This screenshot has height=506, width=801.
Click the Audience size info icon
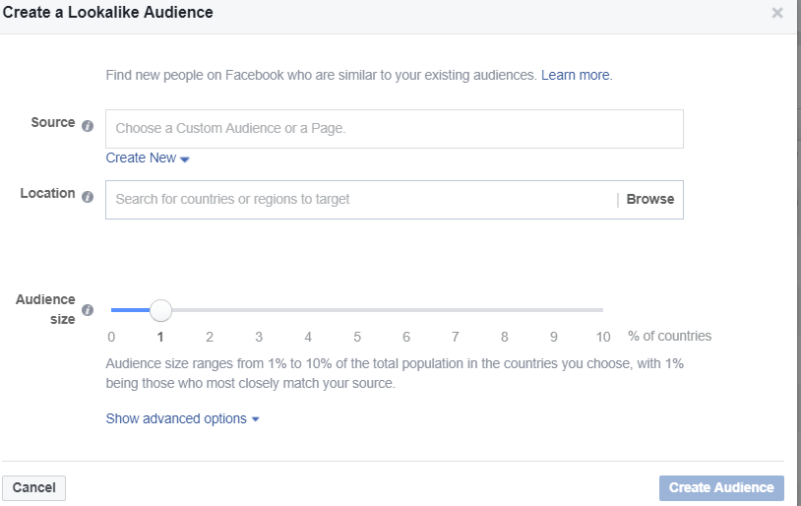click(88, 310)
